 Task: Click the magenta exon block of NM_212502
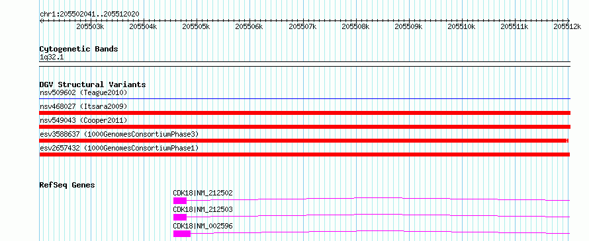(x=180, y=201)
